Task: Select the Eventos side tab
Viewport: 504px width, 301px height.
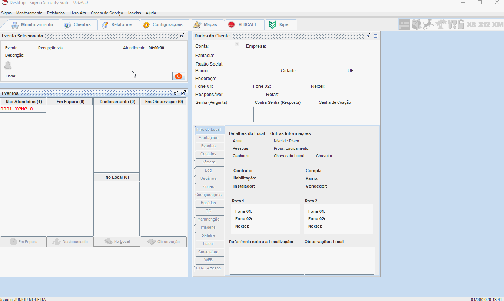Action: coord(209,146)
